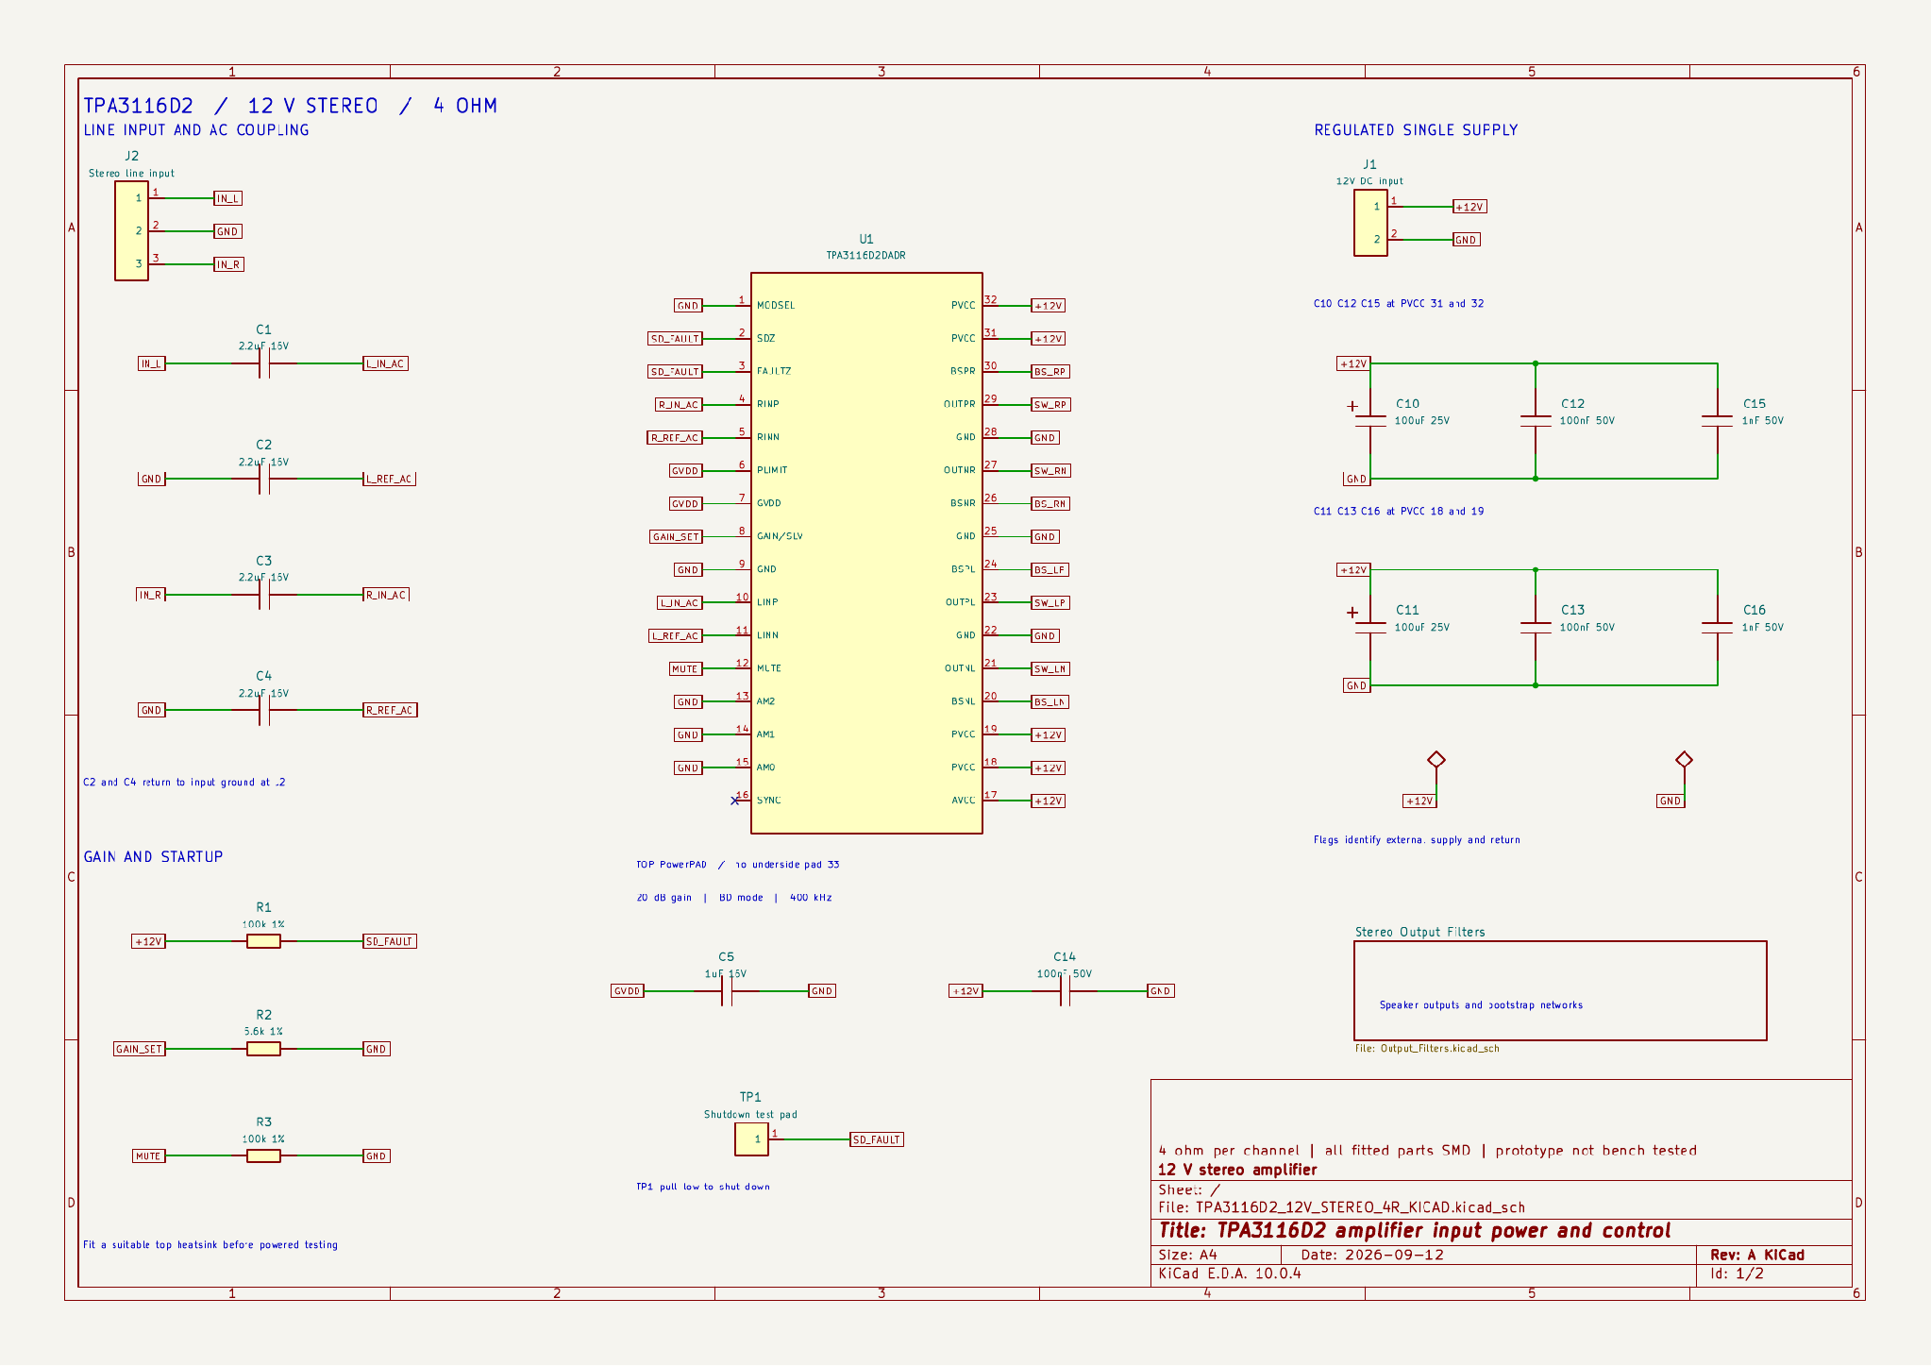Click the SW_RN label on U1 pin 27
1931x1366 pixels.
pyautogui.click(x=1050, y=471)
